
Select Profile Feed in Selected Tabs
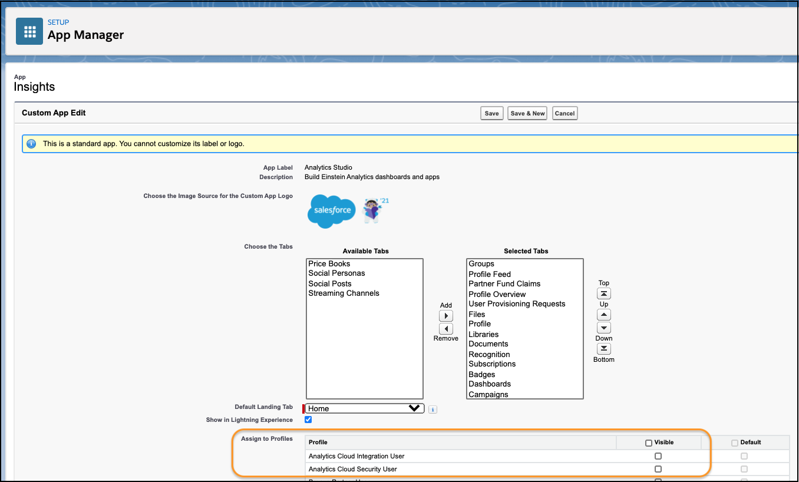524,274
